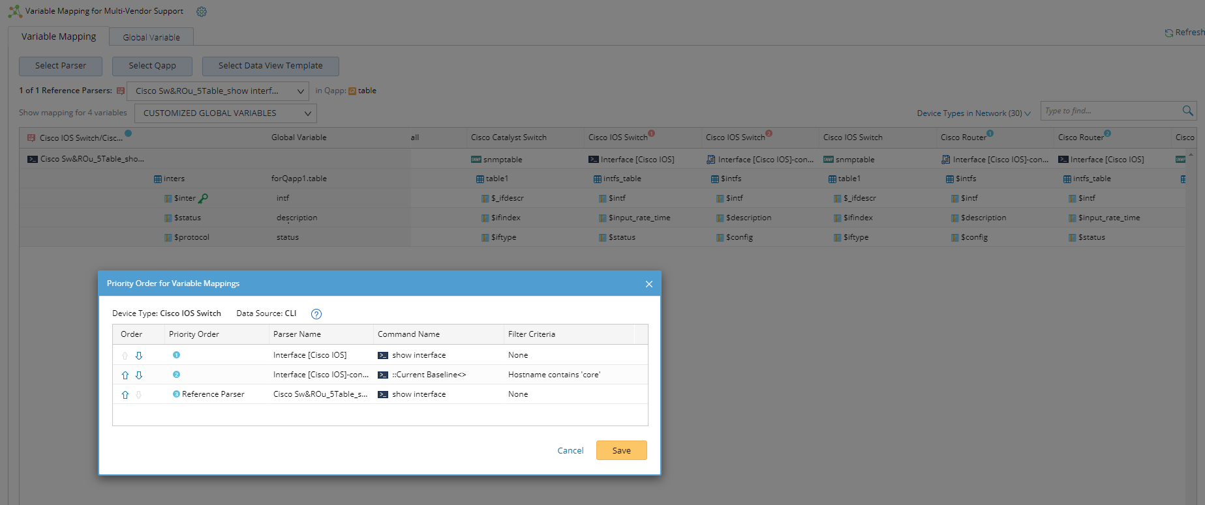
Task: Click the Select Parser button
Action: 61,66
